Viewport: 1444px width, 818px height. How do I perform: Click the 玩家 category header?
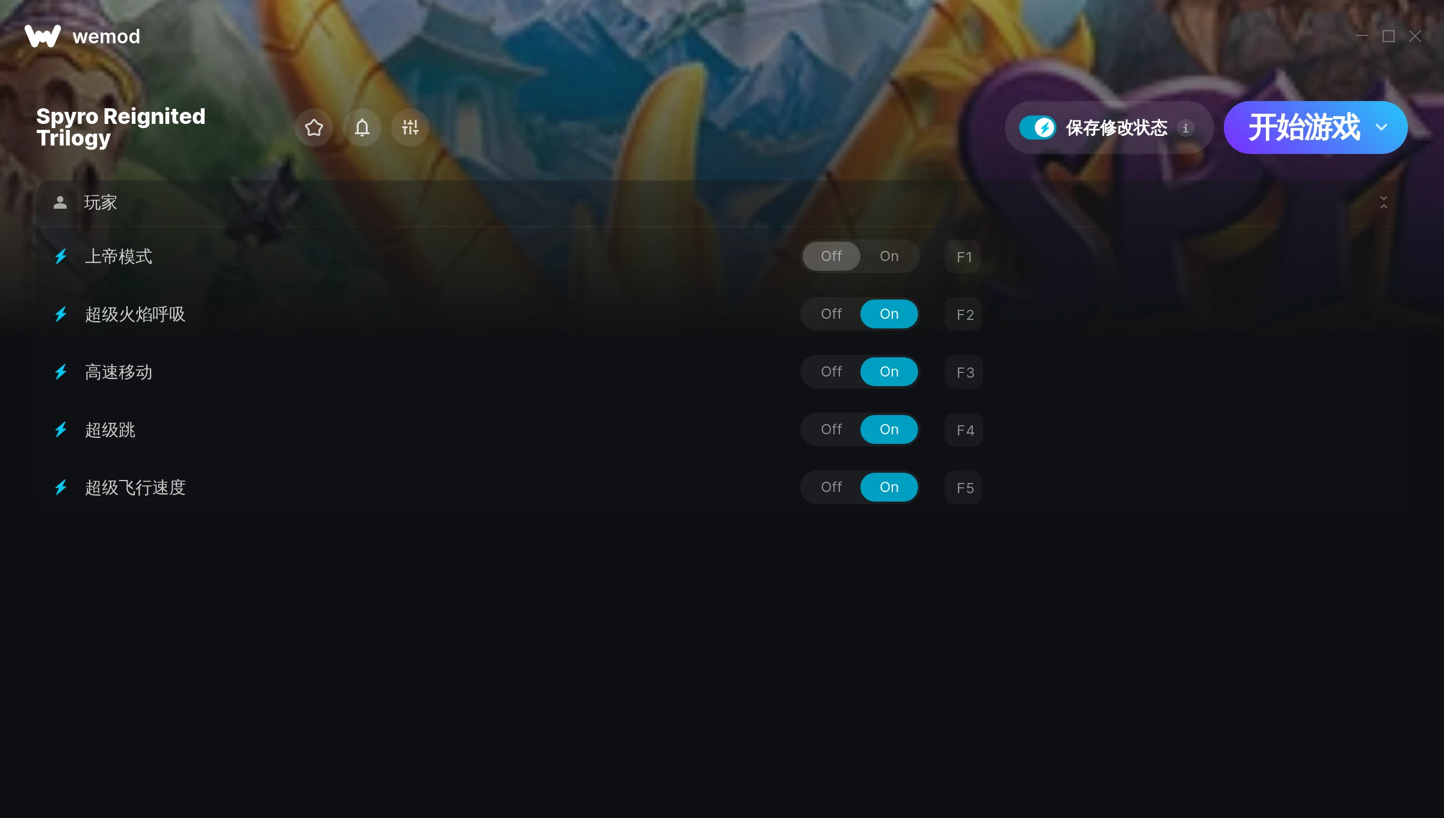pyautogui.click(x=717, y=203)
